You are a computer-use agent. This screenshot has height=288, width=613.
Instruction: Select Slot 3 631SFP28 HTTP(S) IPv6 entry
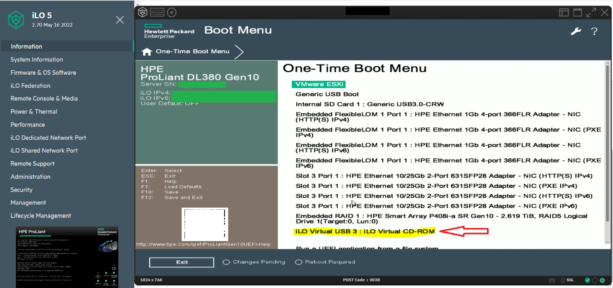pyautogui.click(x=444, y=196)
